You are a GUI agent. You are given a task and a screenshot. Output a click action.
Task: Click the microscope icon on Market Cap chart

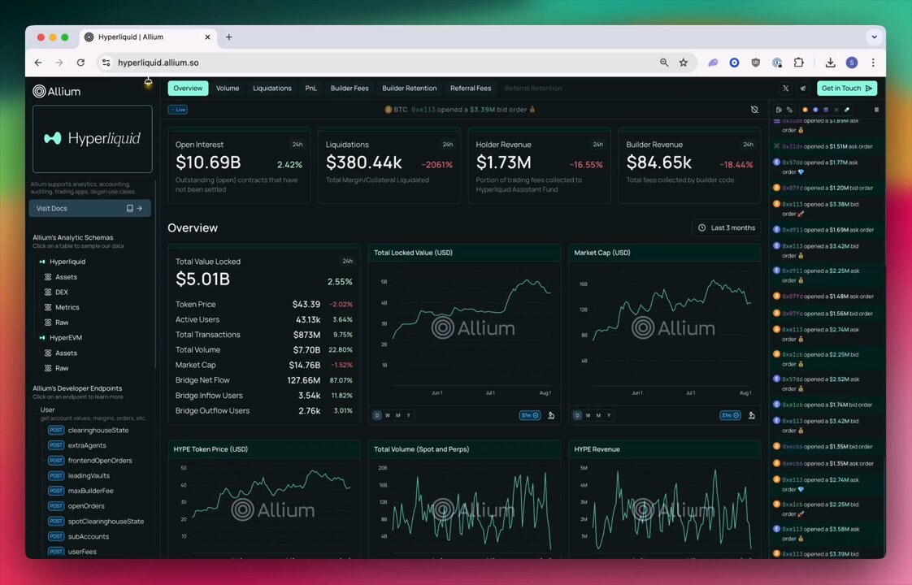click(x=752, y=415)
